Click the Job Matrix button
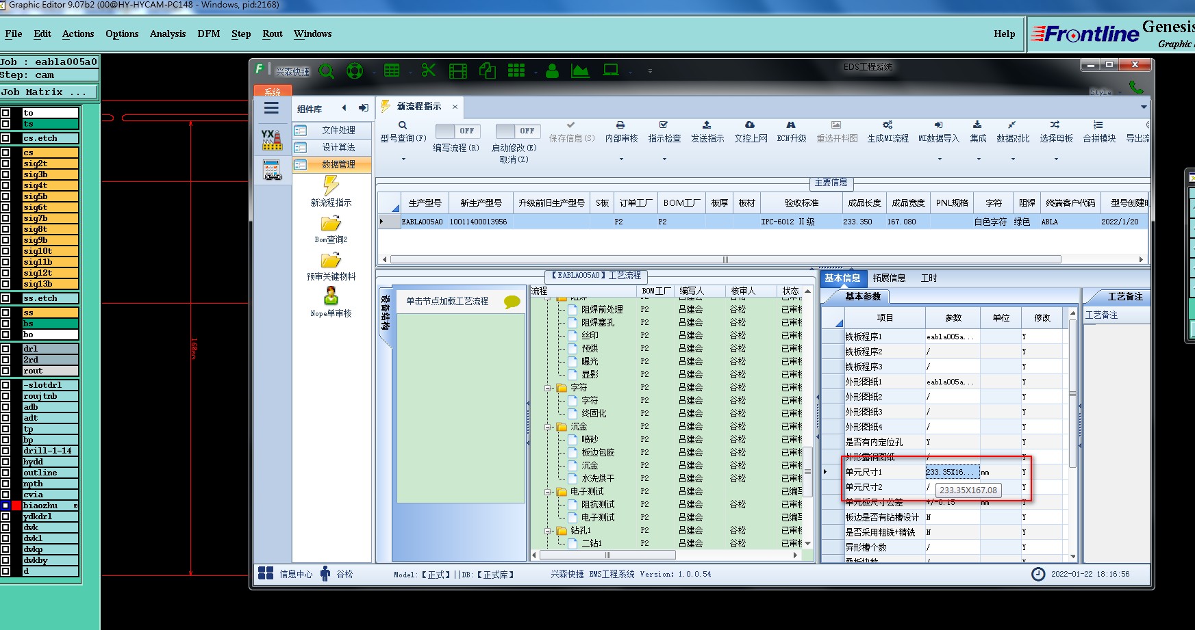1195x630 pixels. pos(49,92)
